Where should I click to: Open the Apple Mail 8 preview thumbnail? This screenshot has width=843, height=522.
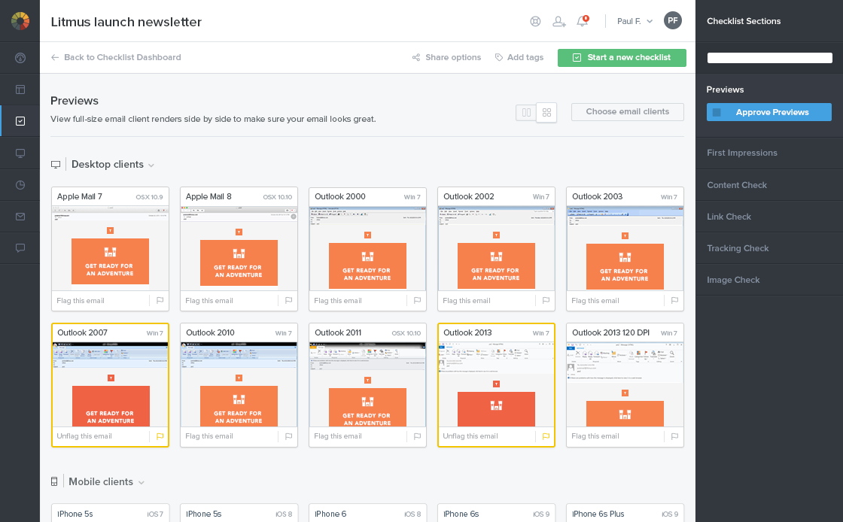tap(239, 249)
